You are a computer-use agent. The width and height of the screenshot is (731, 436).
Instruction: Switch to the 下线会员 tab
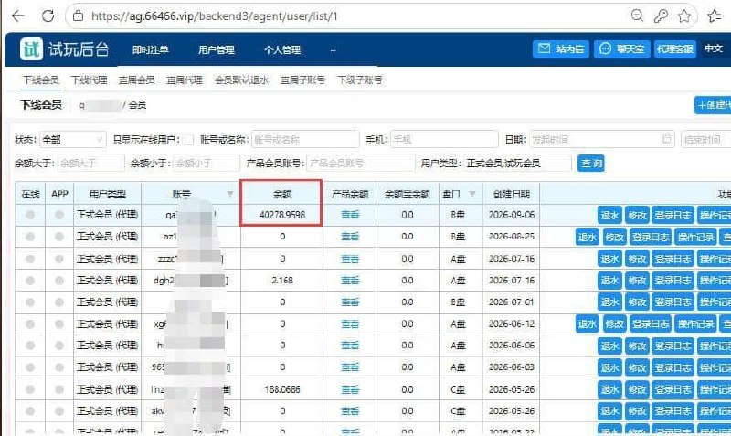pos(41,80)
